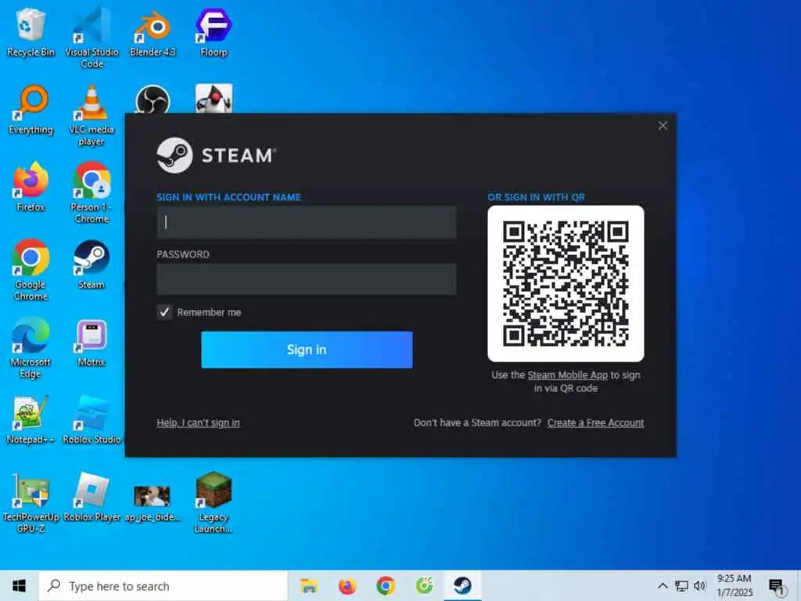Launch Blender 4.3 from the desktop
The height and width of the screenshot is (601, 801).
[x=153, y=33]
